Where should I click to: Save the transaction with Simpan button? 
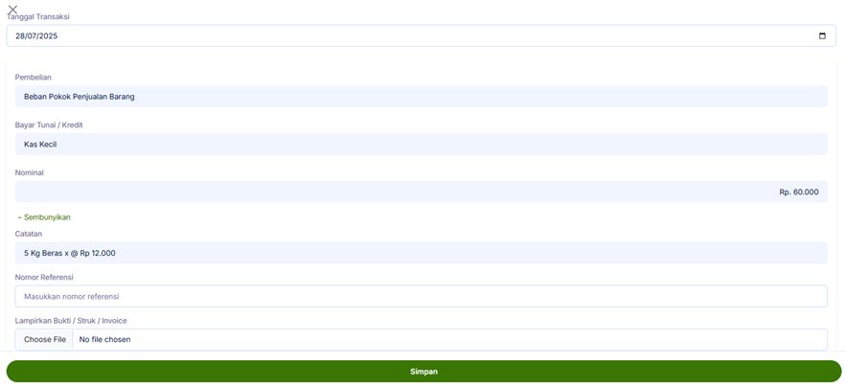423,372
